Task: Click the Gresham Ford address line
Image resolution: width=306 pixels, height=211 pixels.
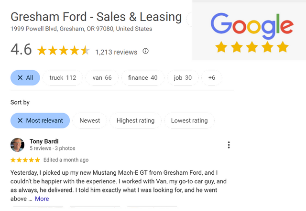Action: (x=81, y=29)
